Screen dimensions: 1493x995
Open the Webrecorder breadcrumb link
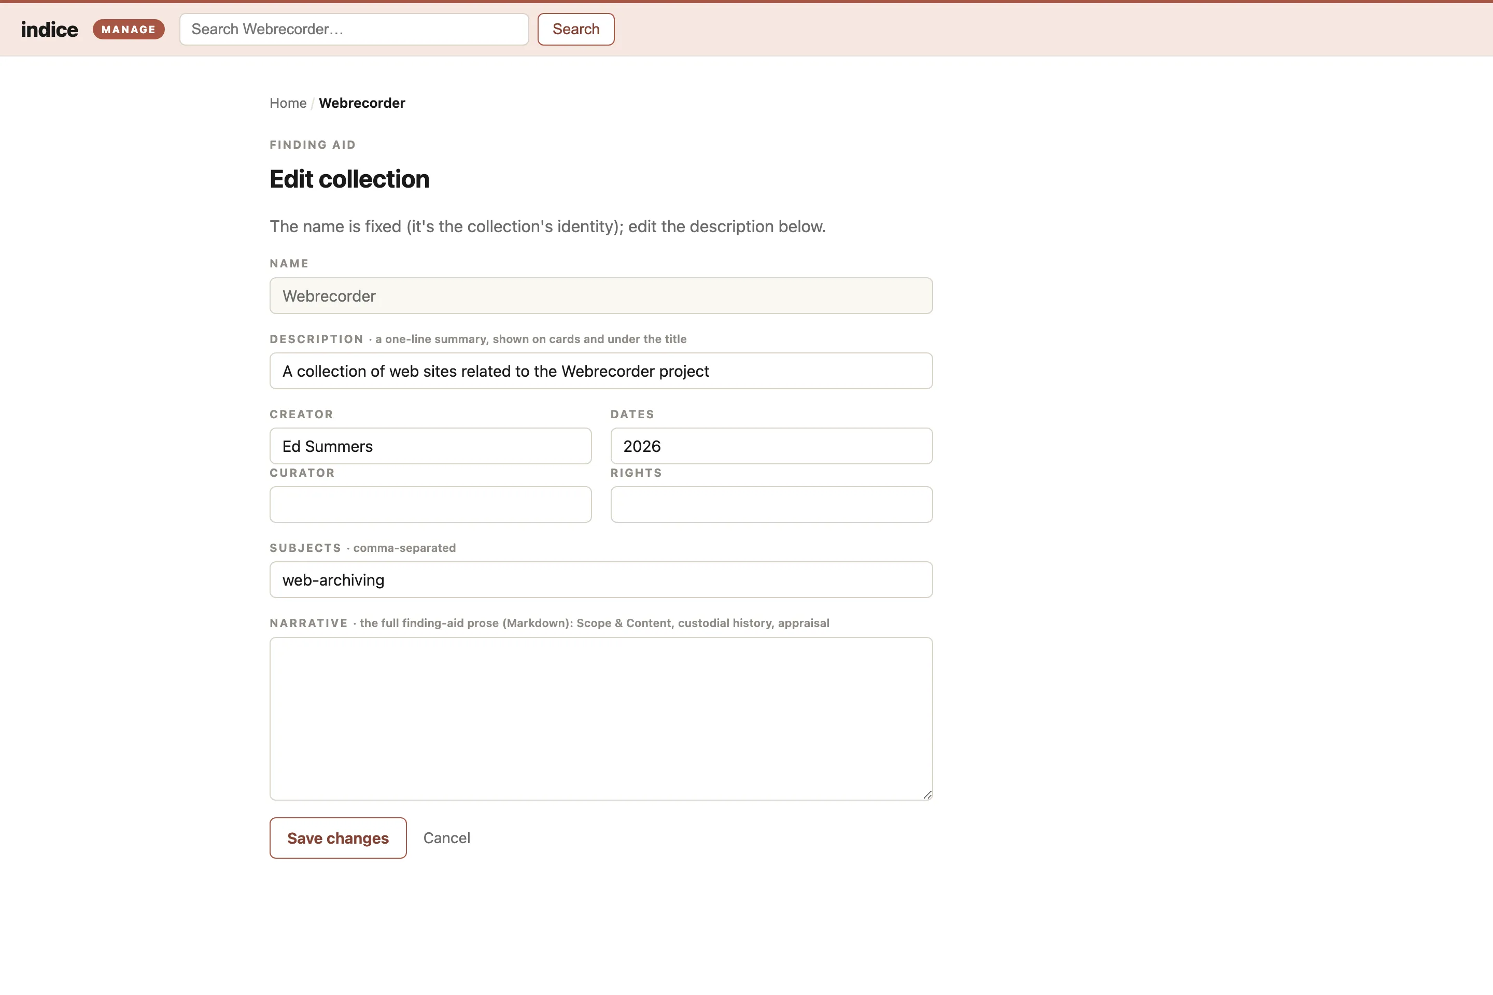pyautogui.click(x=362, y=103)
